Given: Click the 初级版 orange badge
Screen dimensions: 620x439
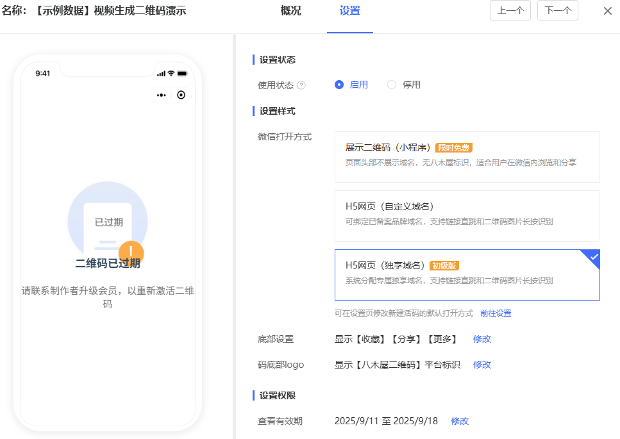Looking at the screenshot, I should [444, 266].
